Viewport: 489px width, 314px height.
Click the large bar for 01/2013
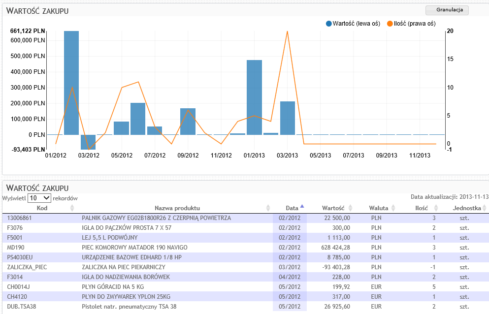point(254,97)
